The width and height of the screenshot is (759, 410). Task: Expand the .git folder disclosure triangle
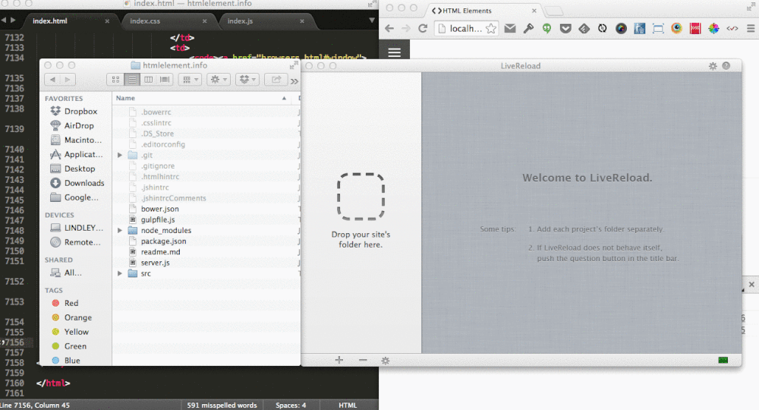tap(120, 156)
